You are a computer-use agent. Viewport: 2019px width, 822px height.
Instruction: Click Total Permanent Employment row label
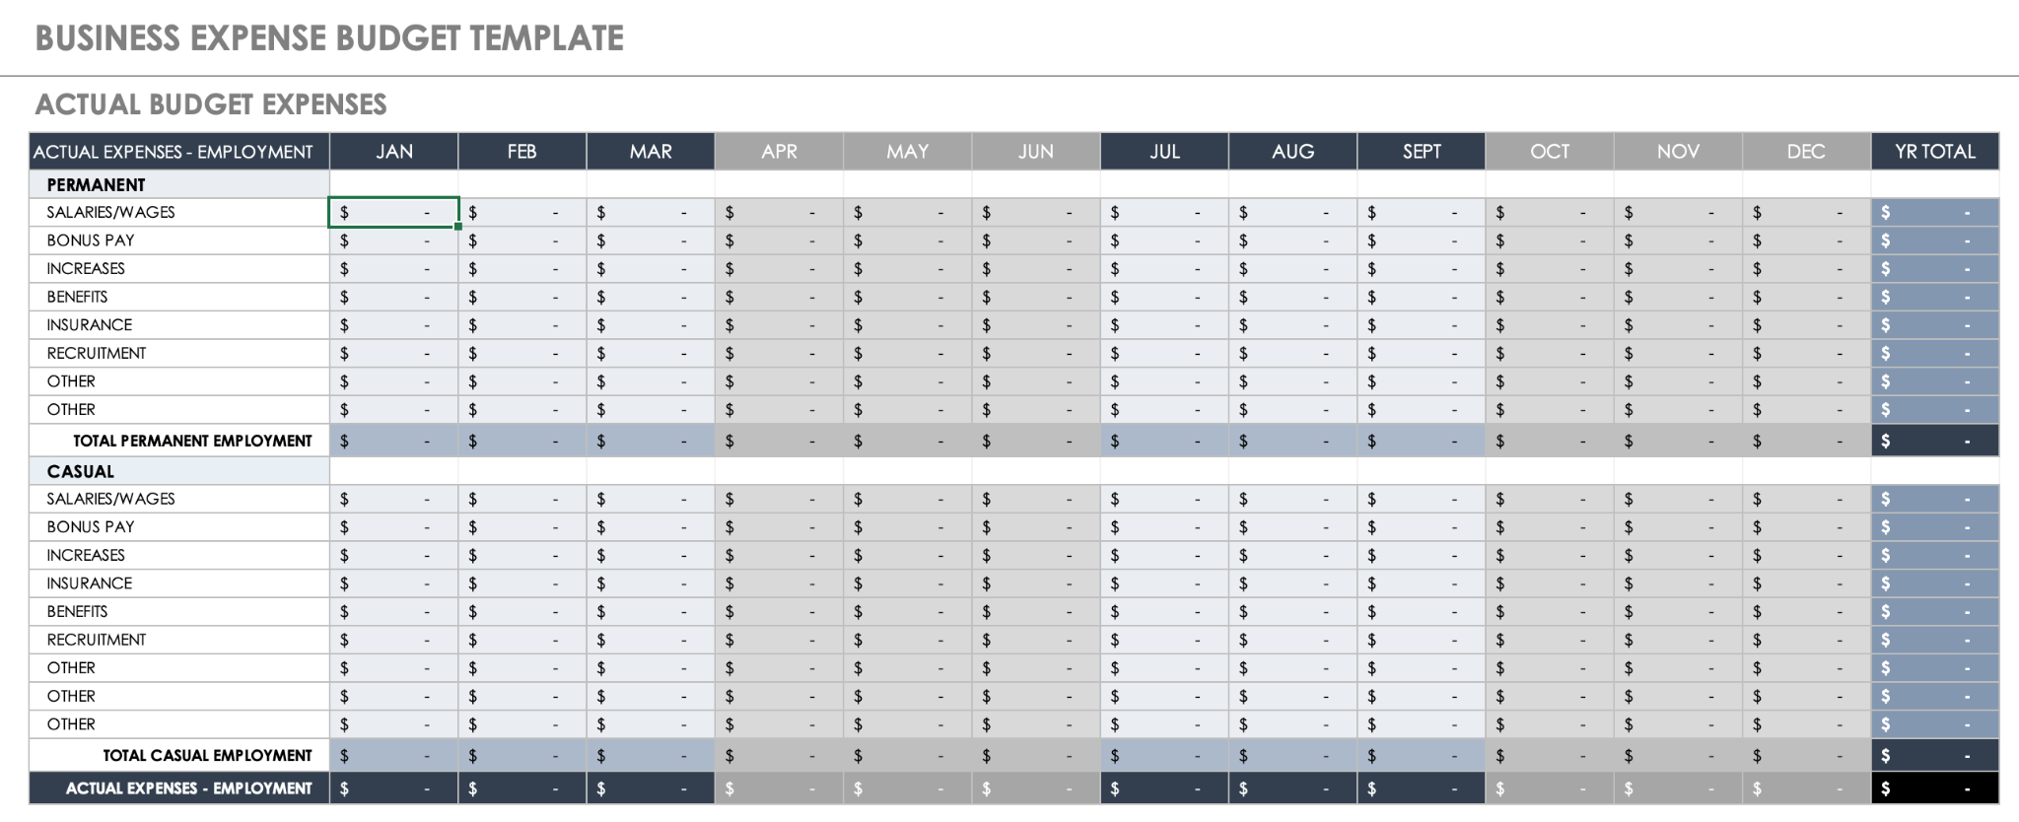point(192,441)
